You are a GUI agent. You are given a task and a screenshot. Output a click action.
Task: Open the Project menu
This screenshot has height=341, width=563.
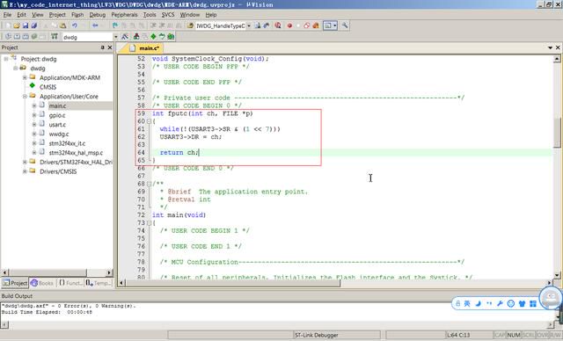(x=57, y=15)
